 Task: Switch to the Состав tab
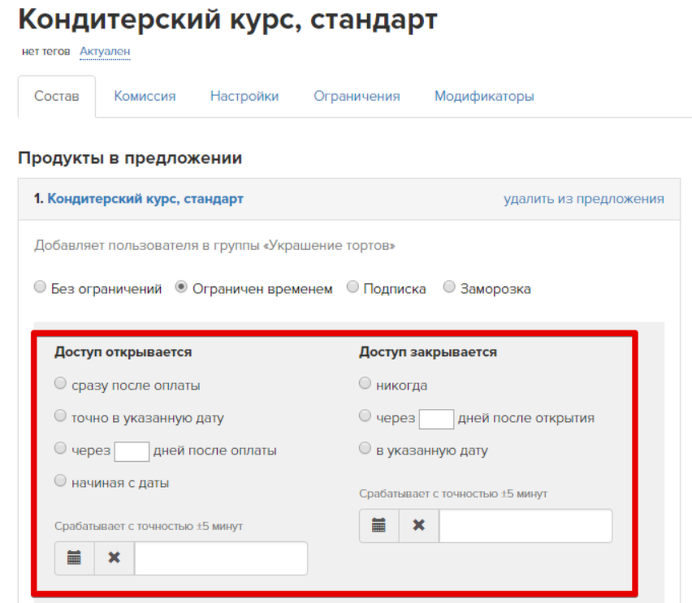[x=57, y=96]
